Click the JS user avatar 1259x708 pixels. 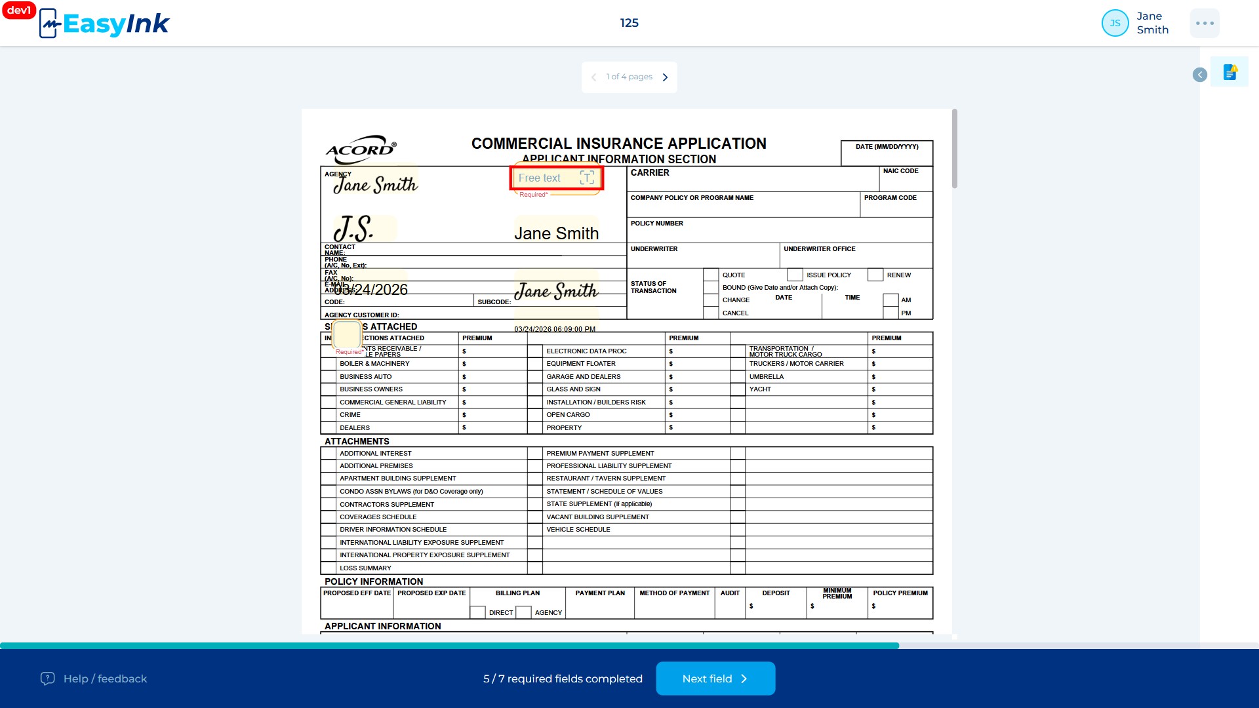[x=1115, y=23]
